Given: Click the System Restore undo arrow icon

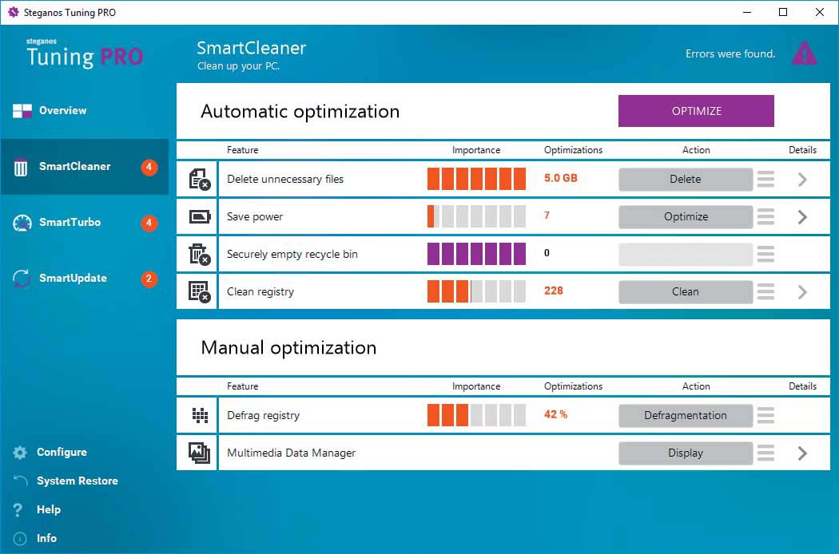Looking at the screenshot, I should 20,481.
